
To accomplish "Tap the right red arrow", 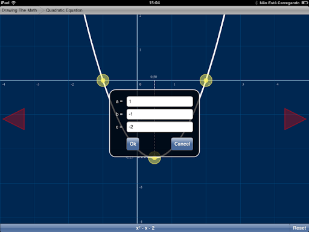I will point(295,119).
